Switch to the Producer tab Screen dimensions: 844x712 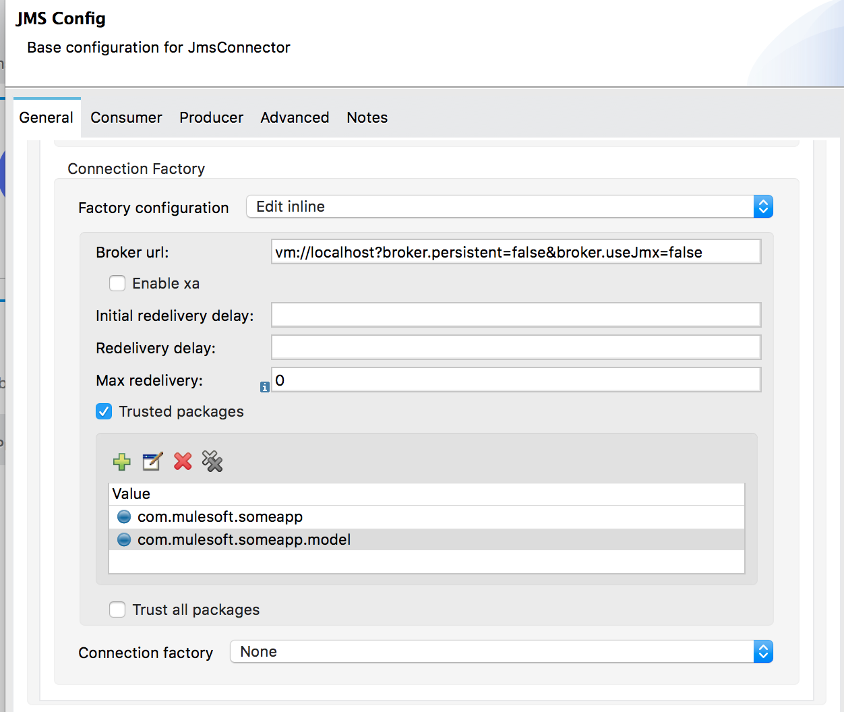tap(211, 118)
